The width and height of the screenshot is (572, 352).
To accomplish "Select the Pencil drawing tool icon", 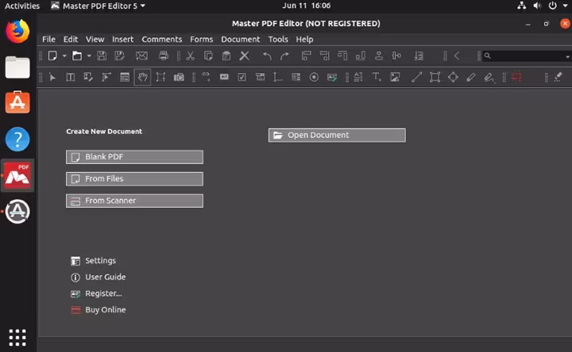I will (471, 77).
